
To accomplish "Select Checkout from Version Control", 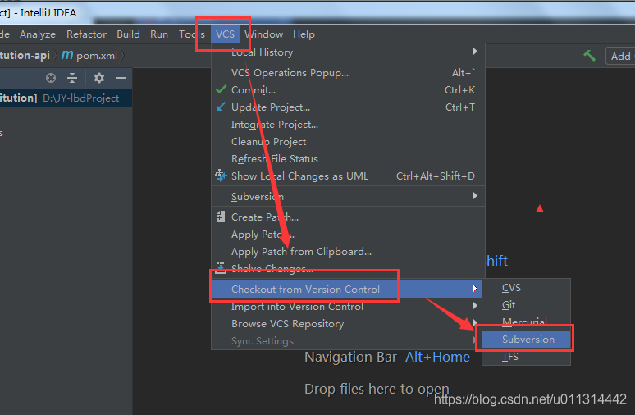I will pyautogui.click(x=347, y=289).
